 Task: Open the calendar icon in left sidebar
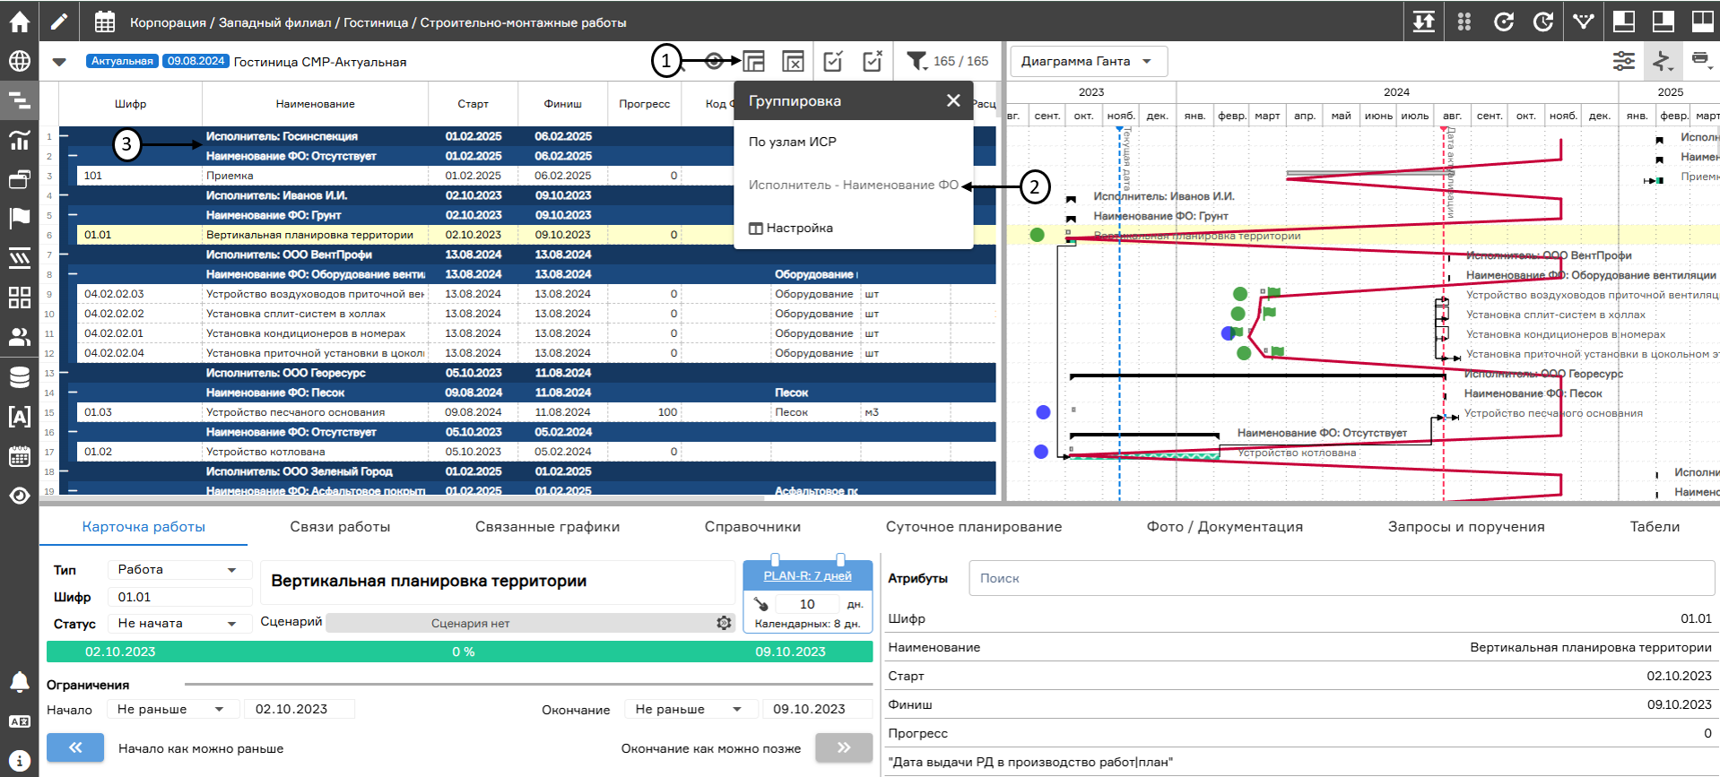click(19, 456)
